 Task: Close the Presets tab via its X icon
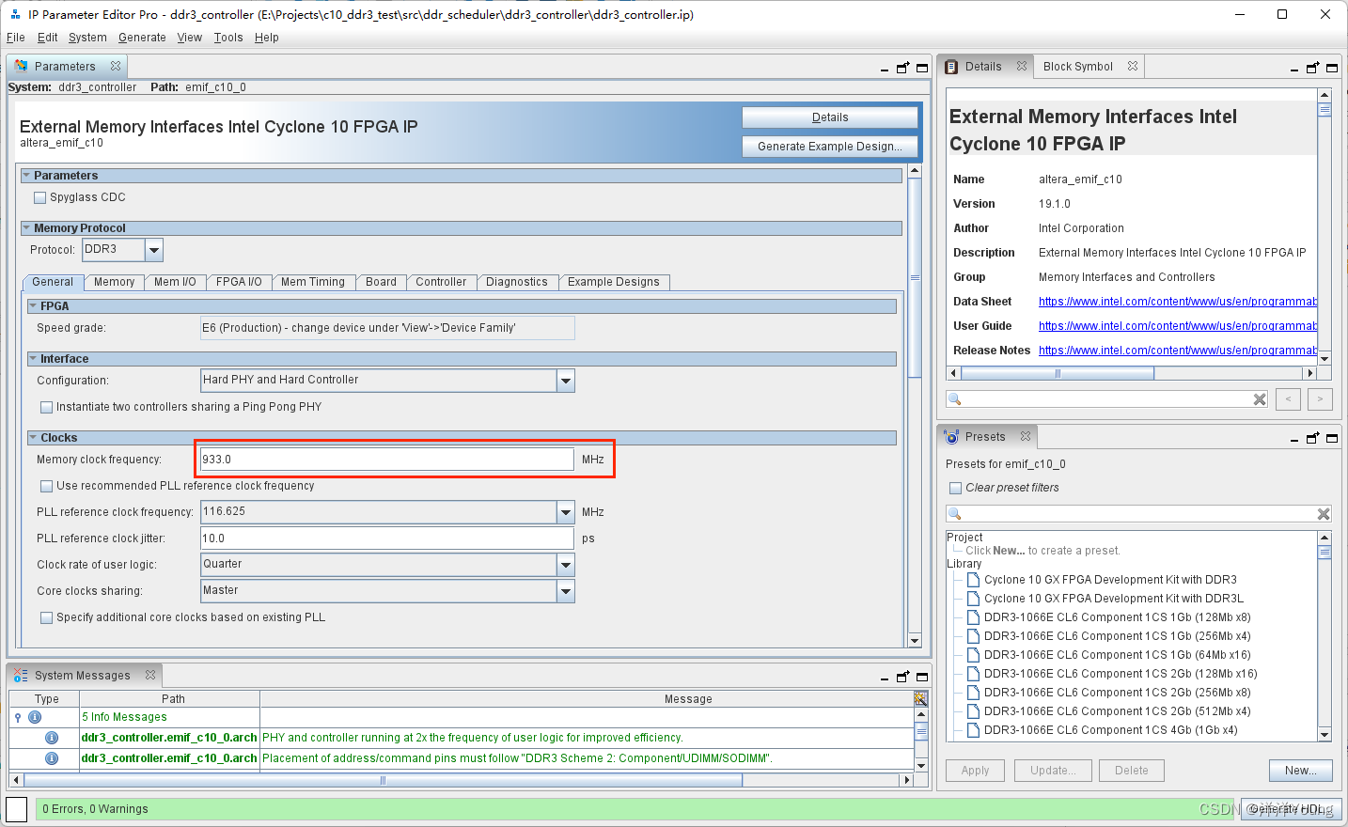[1026, 437]
